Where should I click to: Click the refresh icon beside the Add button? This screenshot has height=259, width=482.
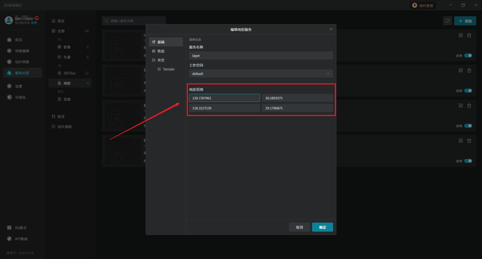(x=447, y=21)
